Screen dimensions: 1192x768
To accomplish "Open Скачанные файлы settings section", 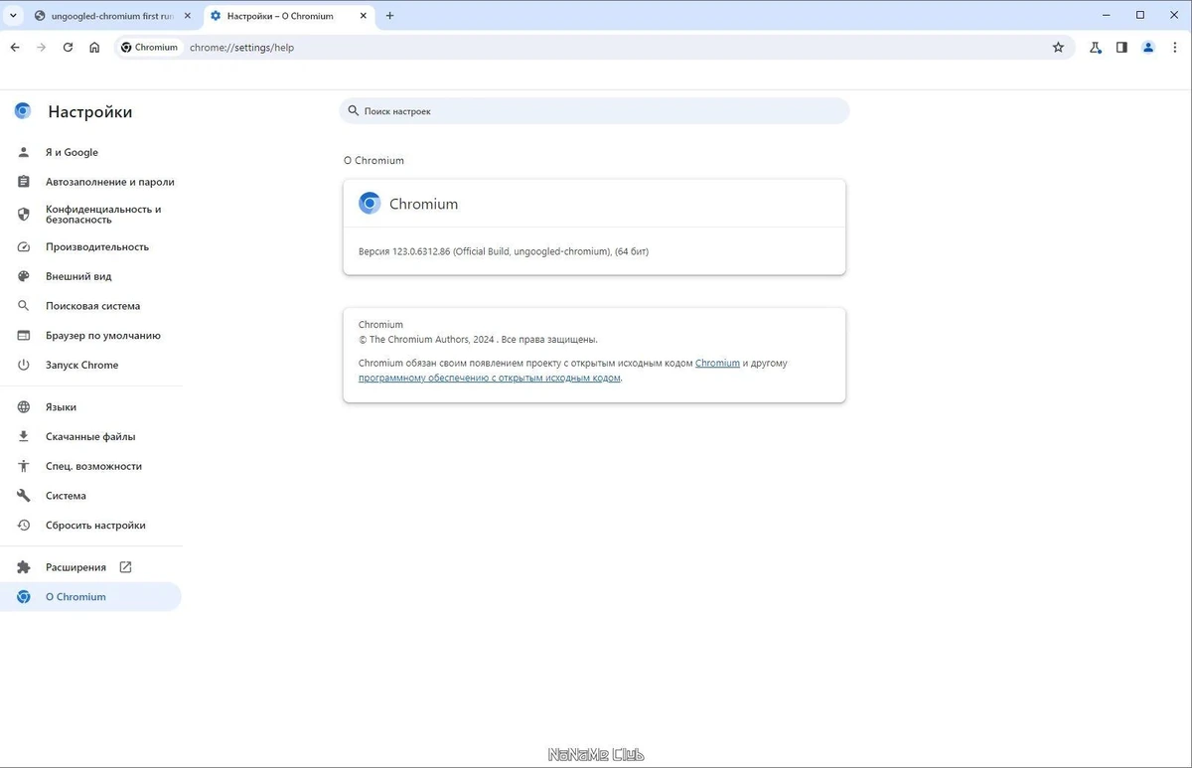I will click(x=90, y=436).
